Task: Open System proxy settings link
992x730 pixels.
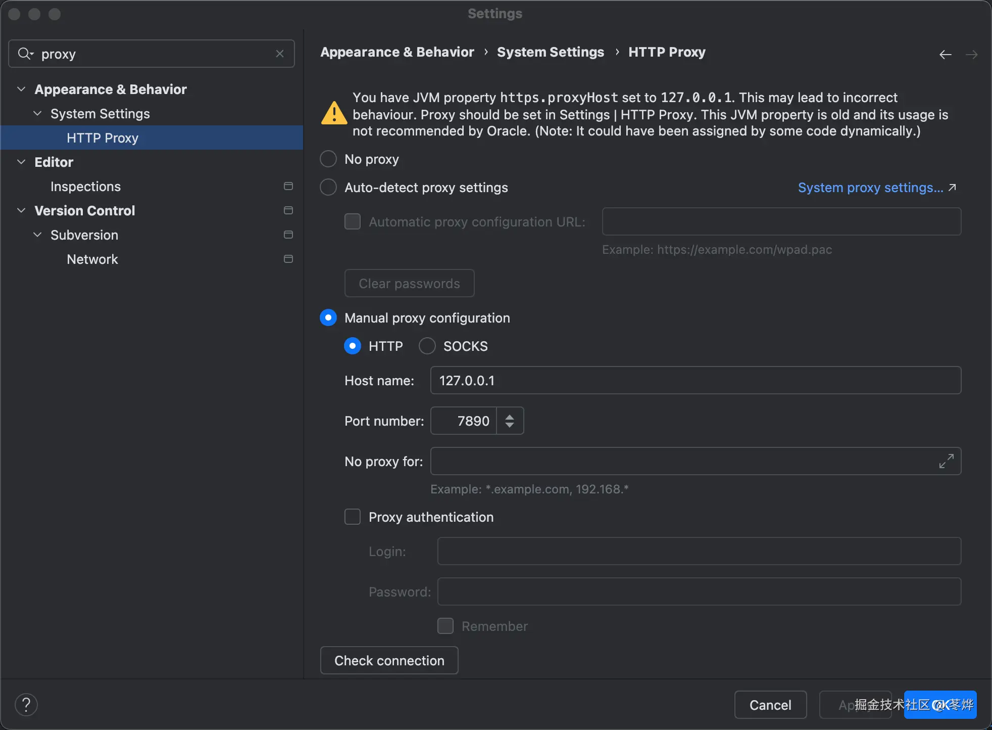Action: click(871, 188)
